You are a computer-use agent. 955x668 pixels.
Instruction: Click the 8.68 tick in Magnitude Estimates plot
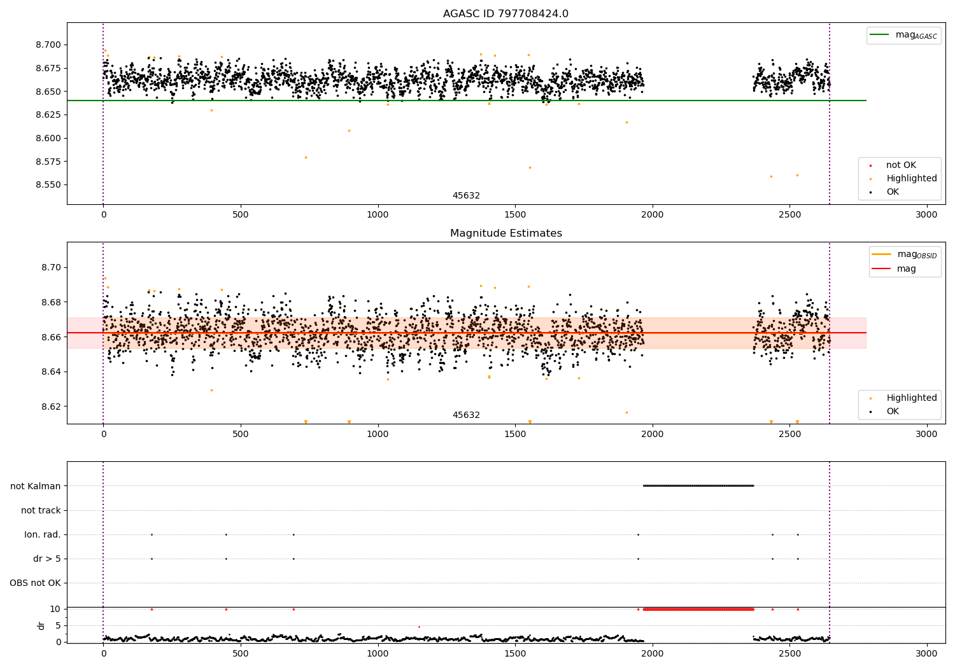click(52, 302)
